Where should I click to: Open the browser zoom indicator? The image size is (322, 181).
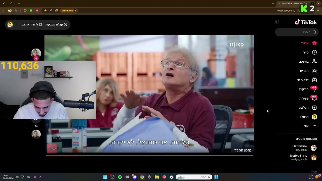tap(51, 11)
